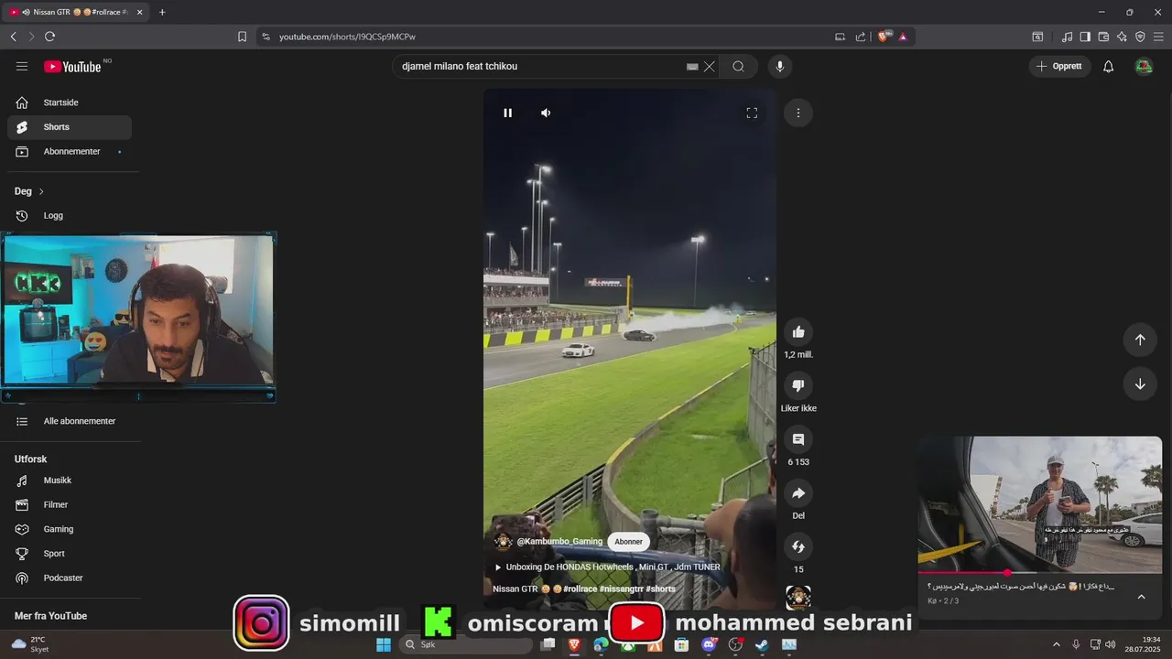Image resolution: width=1172 pixels, height=659 pixels.
Task: Open Podcaster under Utforsk
Action: click(70, 578)
